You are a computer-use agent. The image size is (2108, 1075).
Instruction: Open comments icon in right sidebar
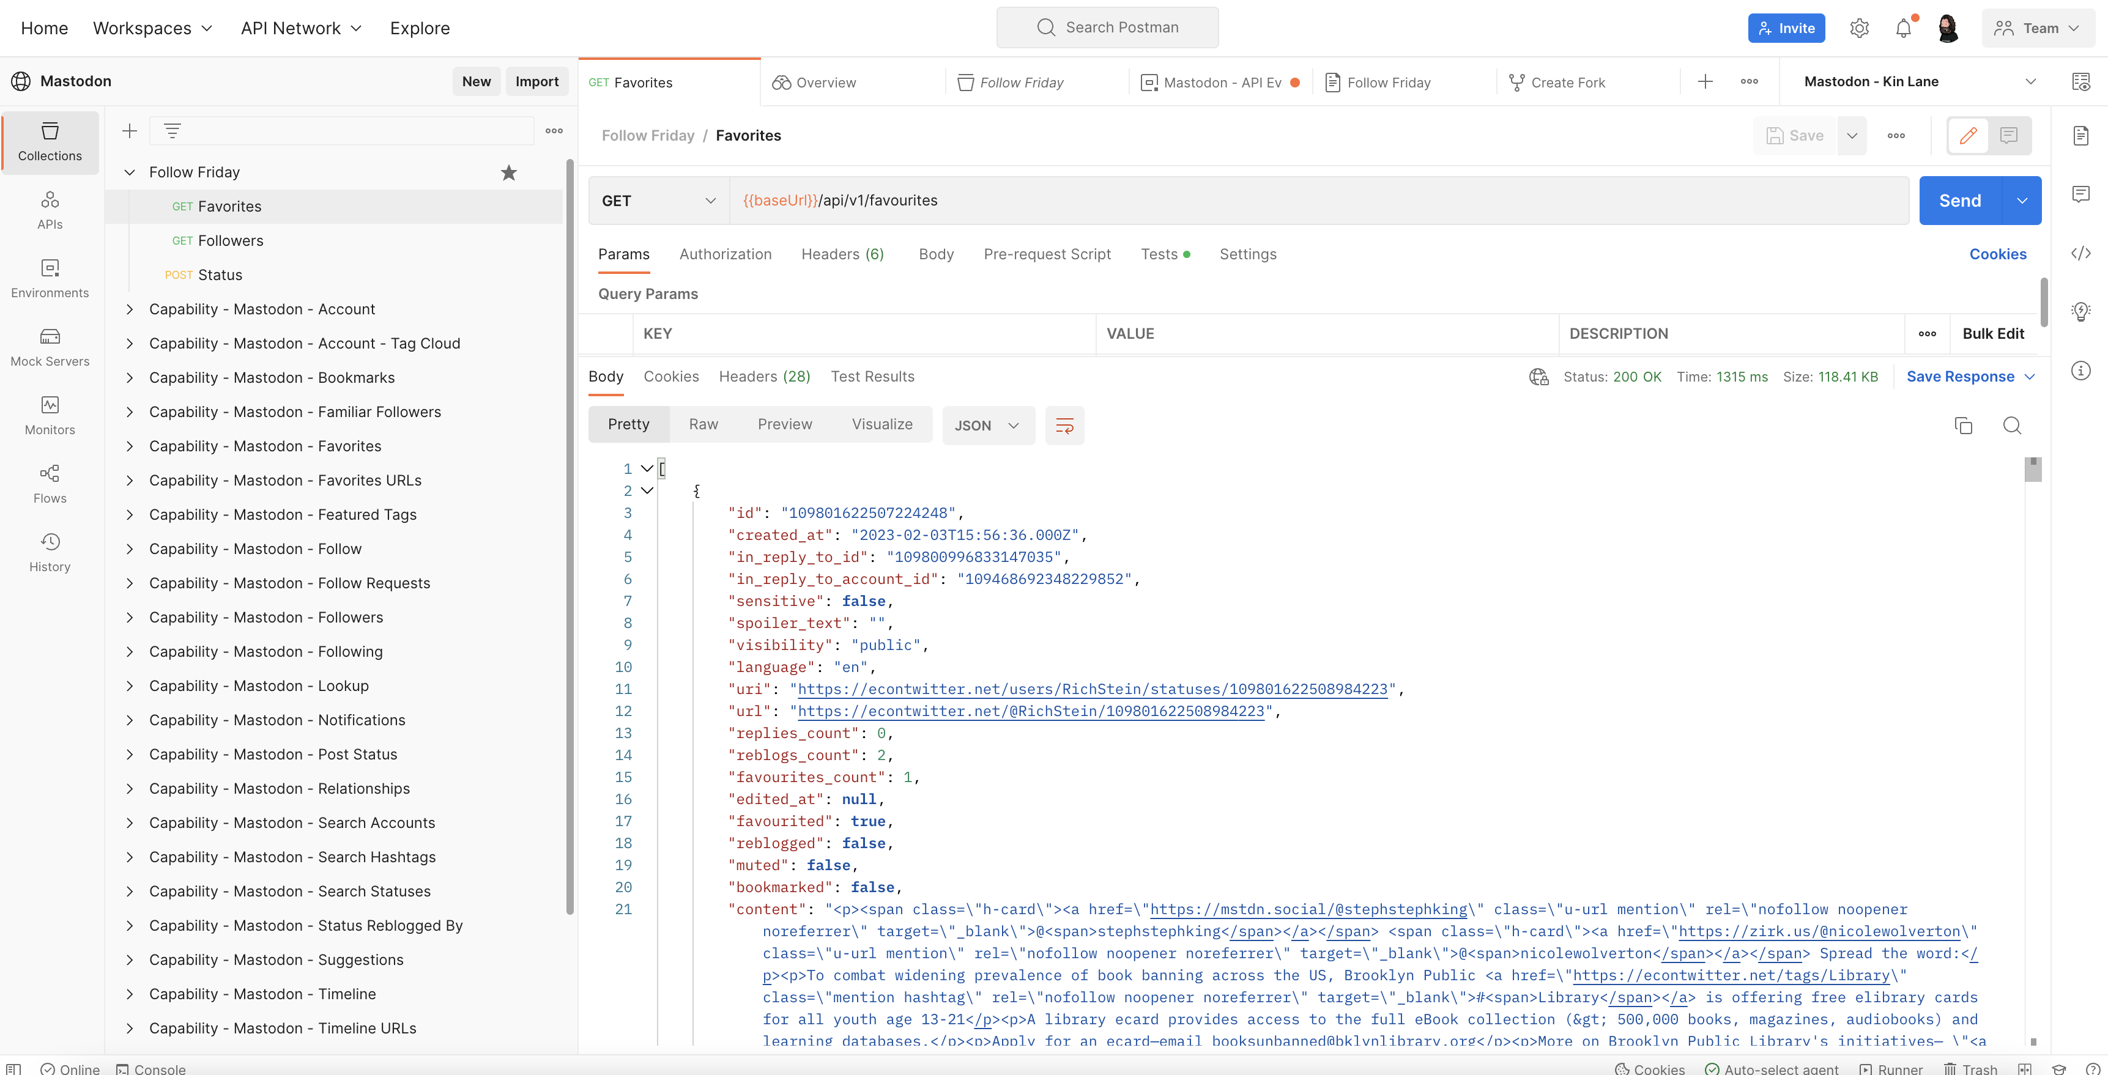click(2080, 194)
